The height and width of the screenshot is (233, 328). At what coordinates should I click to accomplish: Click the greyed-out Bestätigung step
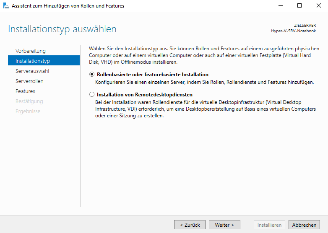29,101
